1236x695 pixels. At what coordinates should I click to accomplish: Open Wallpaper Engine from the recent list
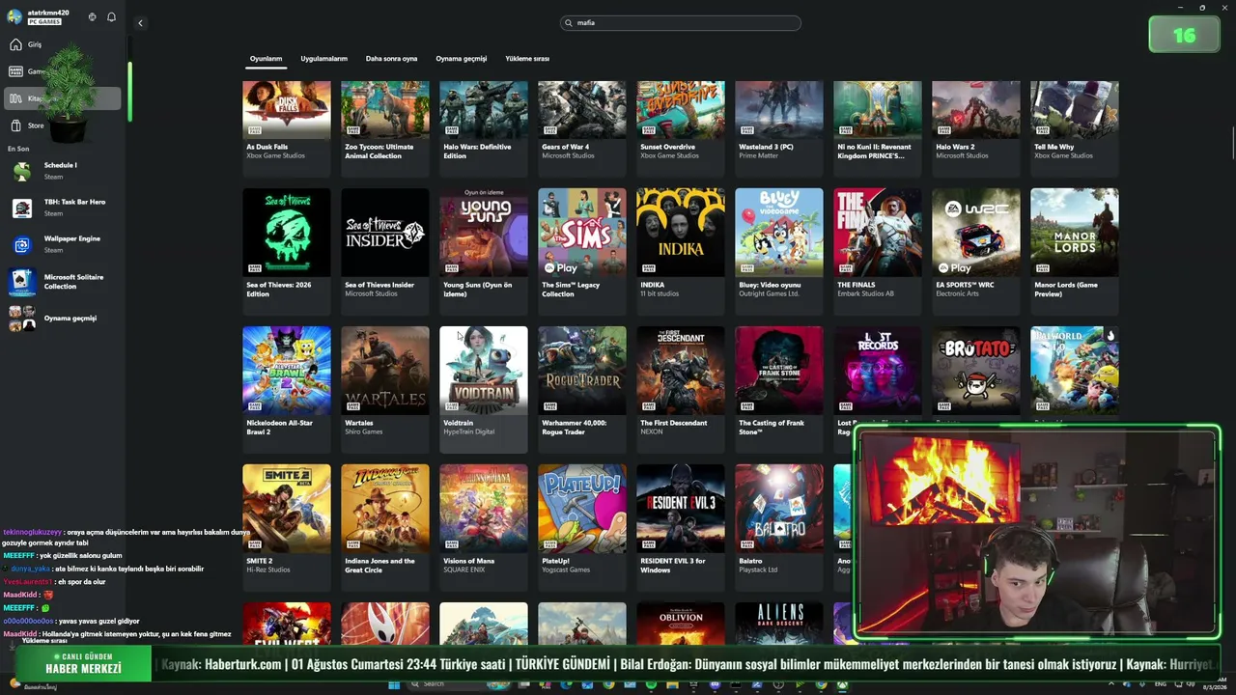62,244
